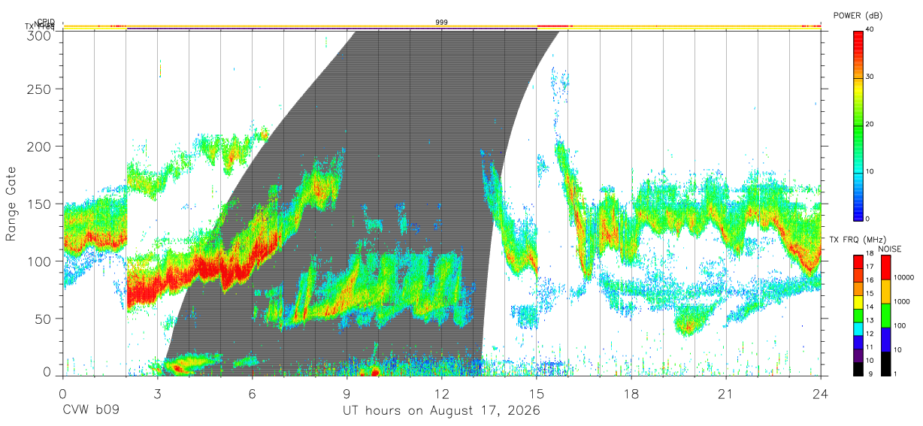Select the 200 tick on Range Gate axis
The height and width of the screenshot is (426, 923).
pyautogui.click(x=41, y=146)
